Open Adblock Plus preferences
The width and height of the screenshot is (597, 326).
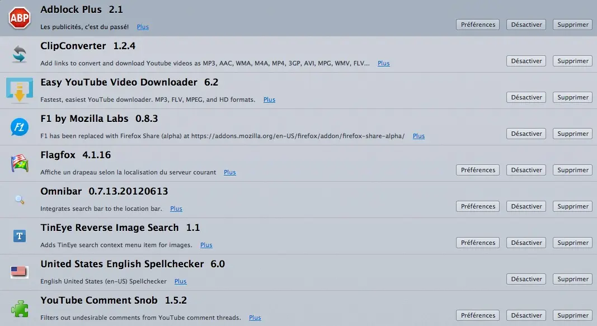477,24
